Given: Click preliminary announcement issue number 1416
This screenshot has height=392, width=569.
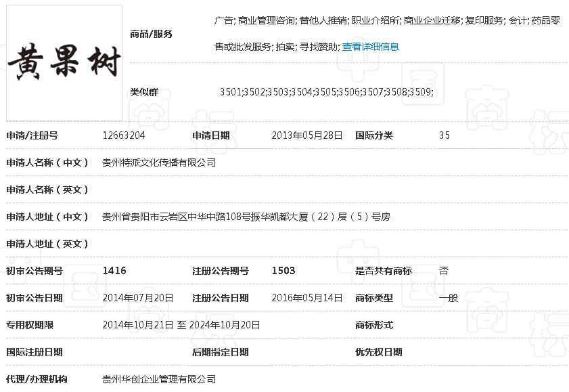Looking at the screenshot, I should coord(114,271).
